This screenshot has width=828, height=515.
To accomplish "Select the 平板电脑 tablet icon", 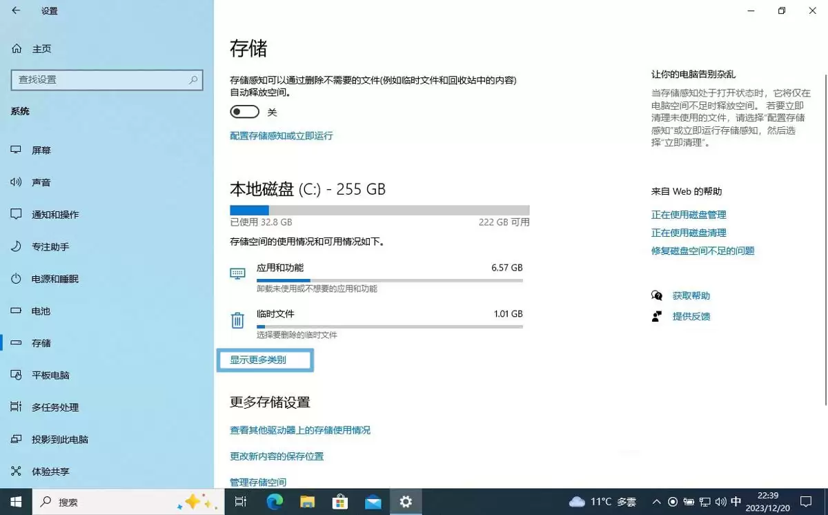I will coord(17,375).
